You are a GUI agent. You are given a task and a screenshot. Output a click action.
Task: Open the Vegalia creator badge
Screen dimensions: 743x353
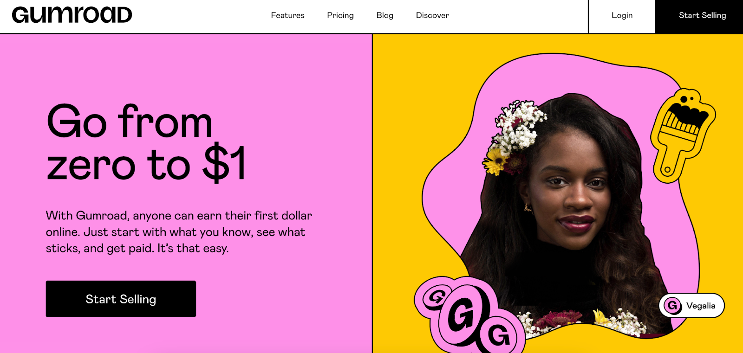(691, 306)
